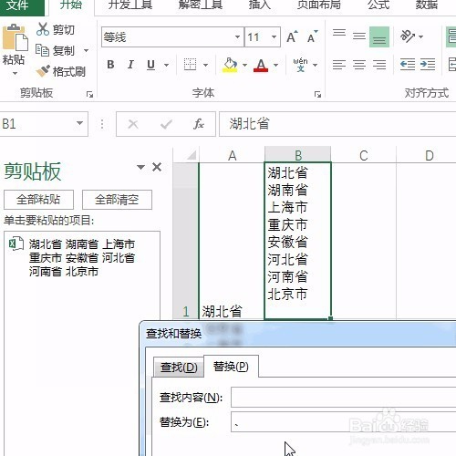Switch to 查找(D) tab in dialog

[179, 368]
